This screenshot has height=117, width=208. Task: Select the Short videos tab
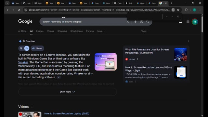click(76, 31)
